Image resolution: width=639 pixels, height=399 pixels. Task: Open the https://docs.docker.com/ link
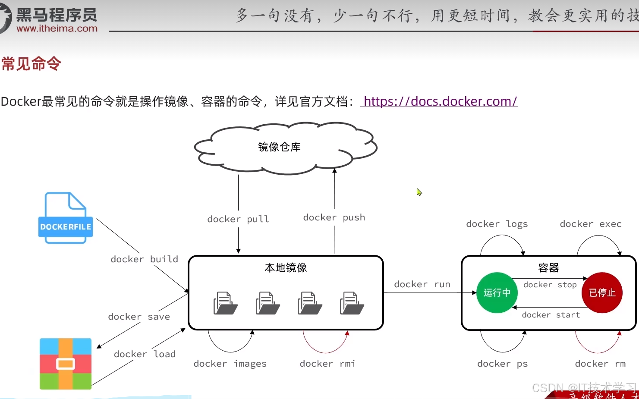tap(439, 101)
